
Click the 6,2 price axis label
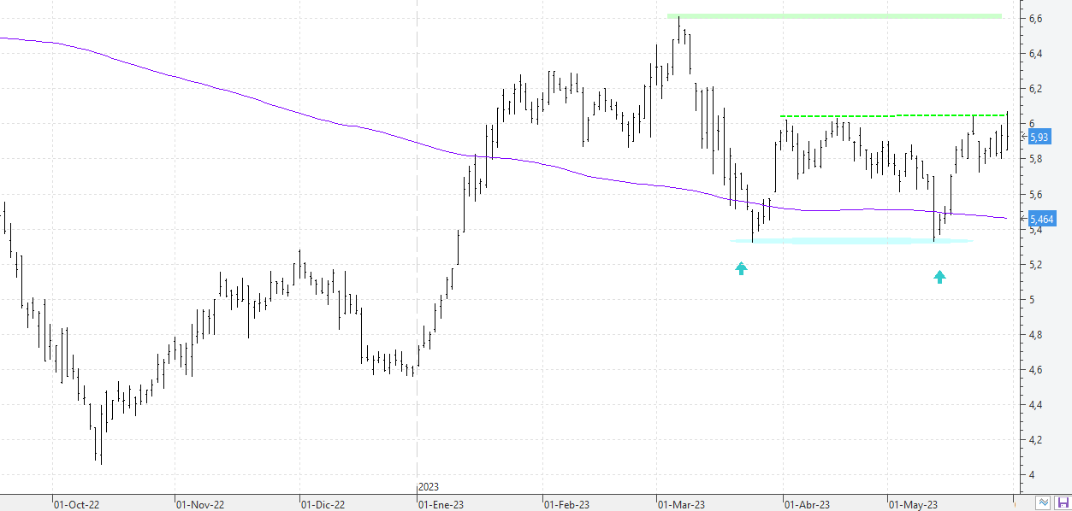[1035, 89]
